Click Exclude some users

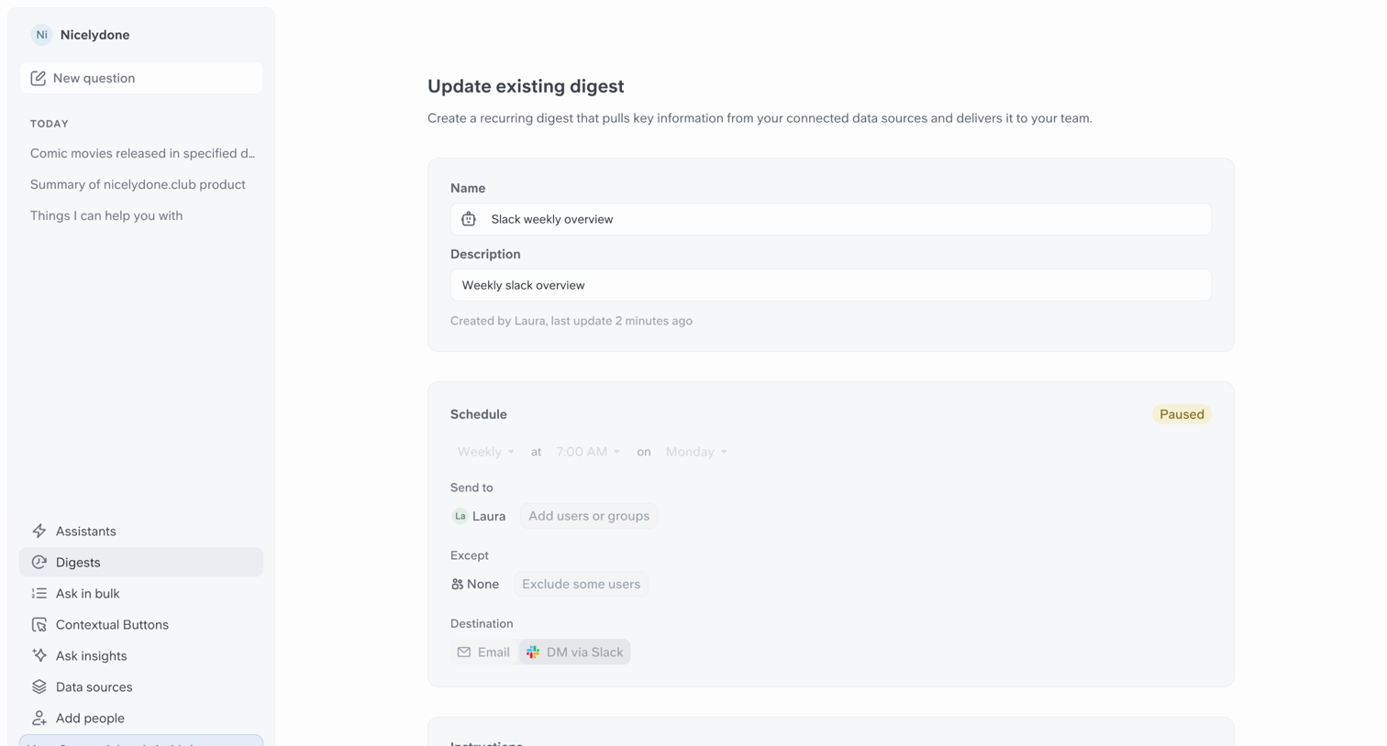(x=582, y=584)
